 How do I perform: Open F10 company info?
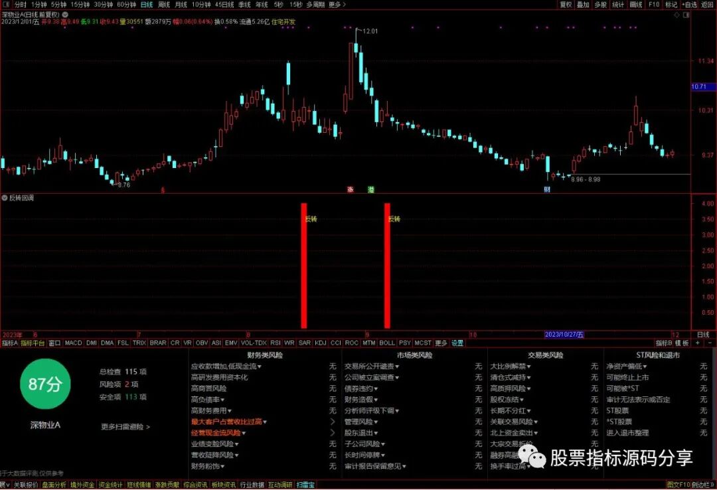tap(654, 5)
